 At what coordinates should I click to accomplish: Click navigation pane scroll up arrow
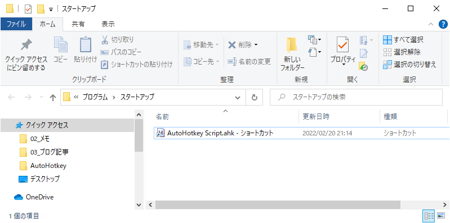tap(139, 115)
